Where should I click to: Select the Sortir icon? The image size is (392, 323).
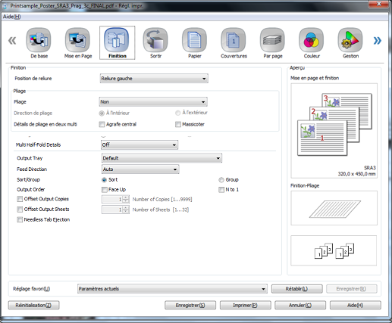pos(155,40)
